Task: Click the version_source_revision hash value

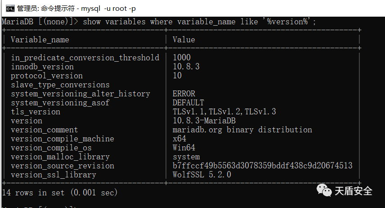Action: [263, 166]
